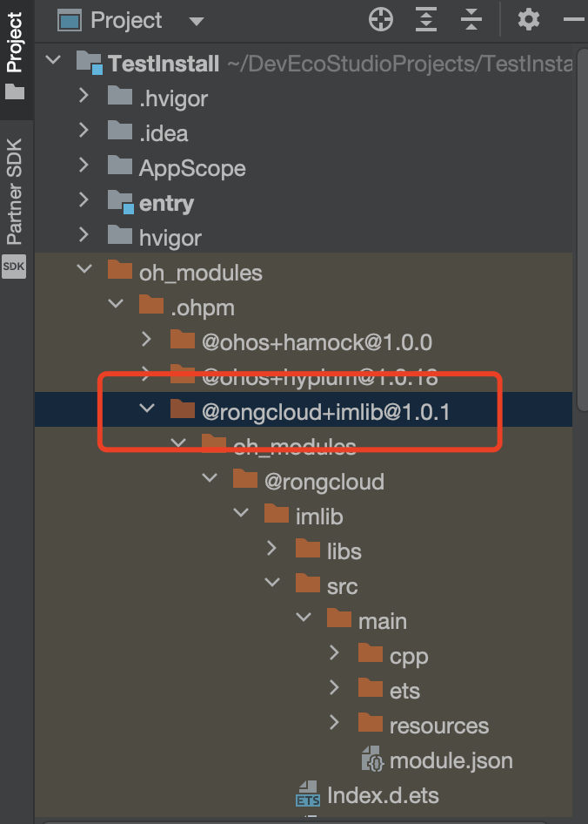588x824 pixels.
Task: Select the Index.d.ets file
Action: coord(383,795)
